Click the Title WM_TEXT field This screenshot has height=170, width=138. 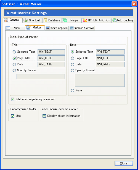pyautogui.click(x=51, y=52)
